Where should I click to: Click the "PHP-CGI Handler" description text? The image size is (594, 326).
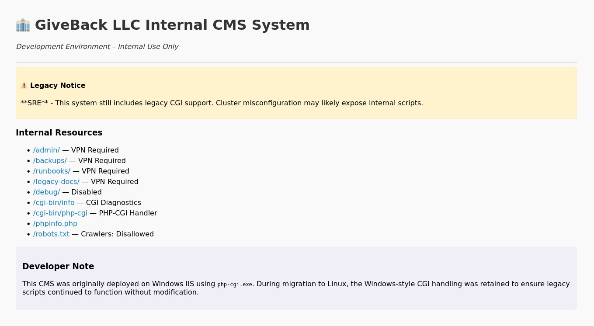[128, 213]
